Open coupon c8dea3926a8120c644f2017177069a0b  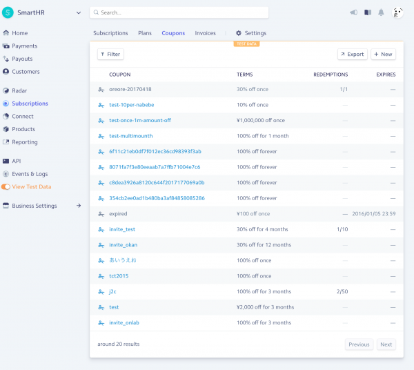[157, 183]
